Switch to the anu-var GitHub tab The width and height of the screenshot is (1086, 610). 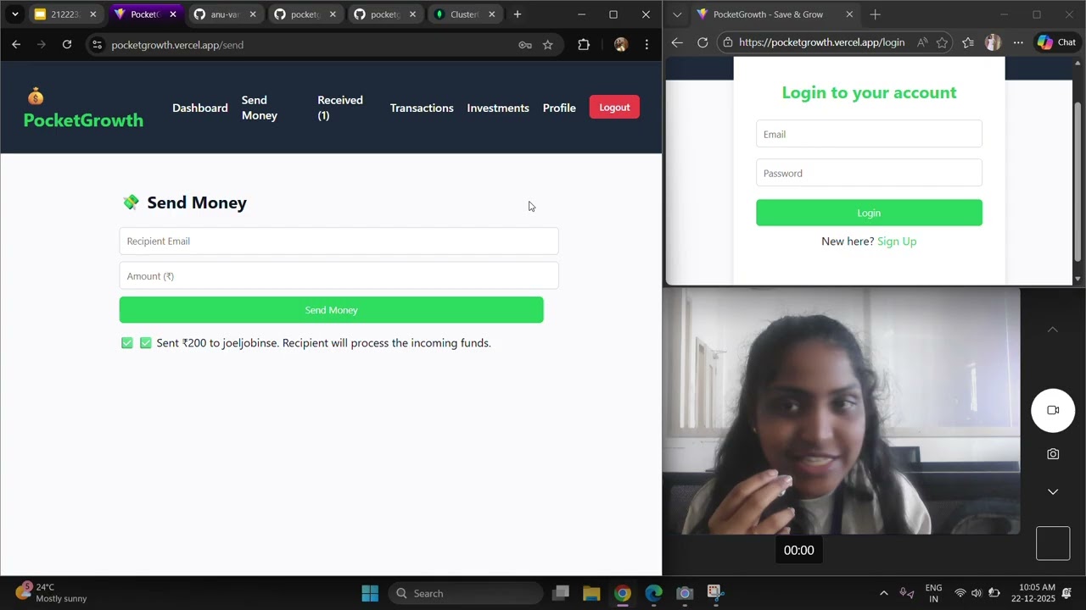coord(225,14)
